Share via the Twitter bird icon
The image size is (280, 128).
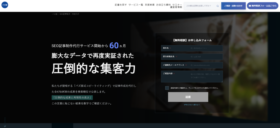[x=5, y=126]
